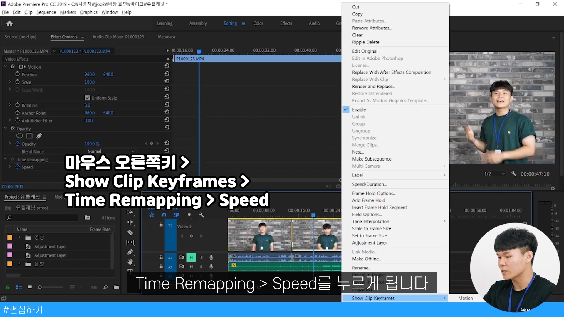Select the Razor tool
Screen dimensions: 564x317
pos(130,232)
